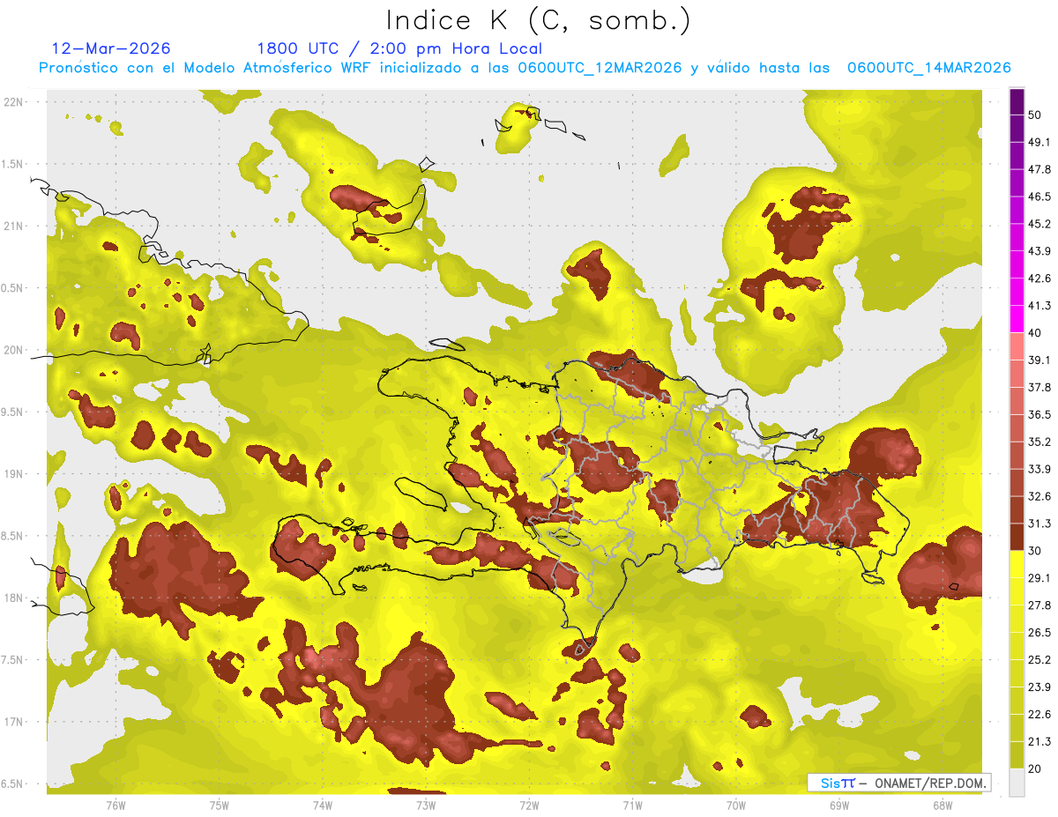1058x817 pixels.
Task: Click the "22.6" color scale value
Action: point(1039,714)
